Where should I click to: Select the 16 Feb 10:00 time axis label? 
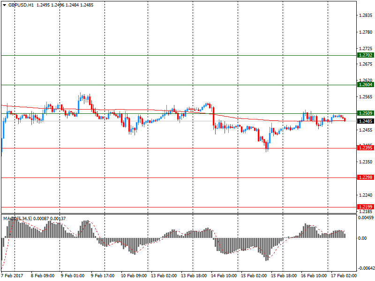pyautogui.click(x=314, y=276)
